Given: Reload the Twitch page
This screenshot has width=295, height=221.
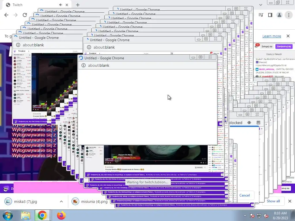Looking at the screenshot, I should point(25,15).
